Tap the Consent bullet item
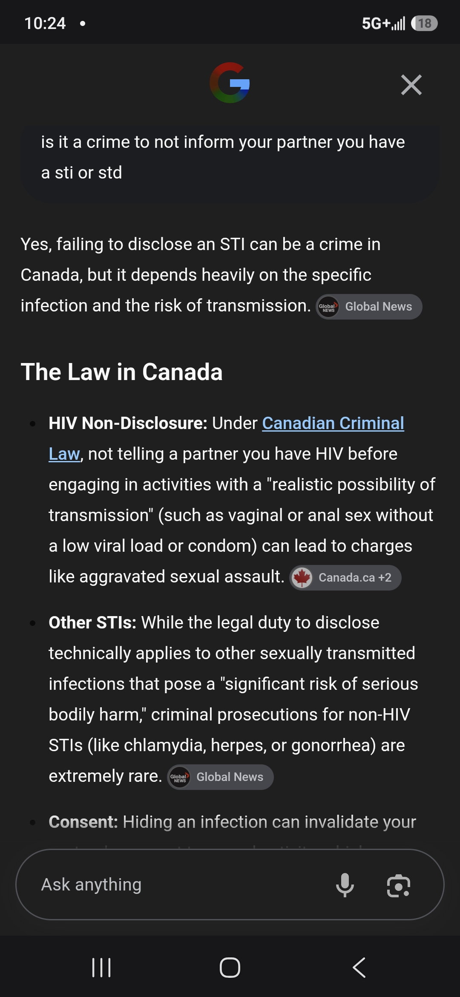This screenshot has height=997, width=460. click(x=232, y=822)
